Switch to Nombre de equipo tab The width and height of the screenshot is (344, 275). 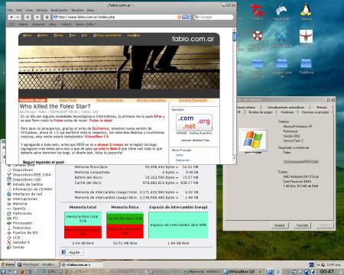[261, 112]
